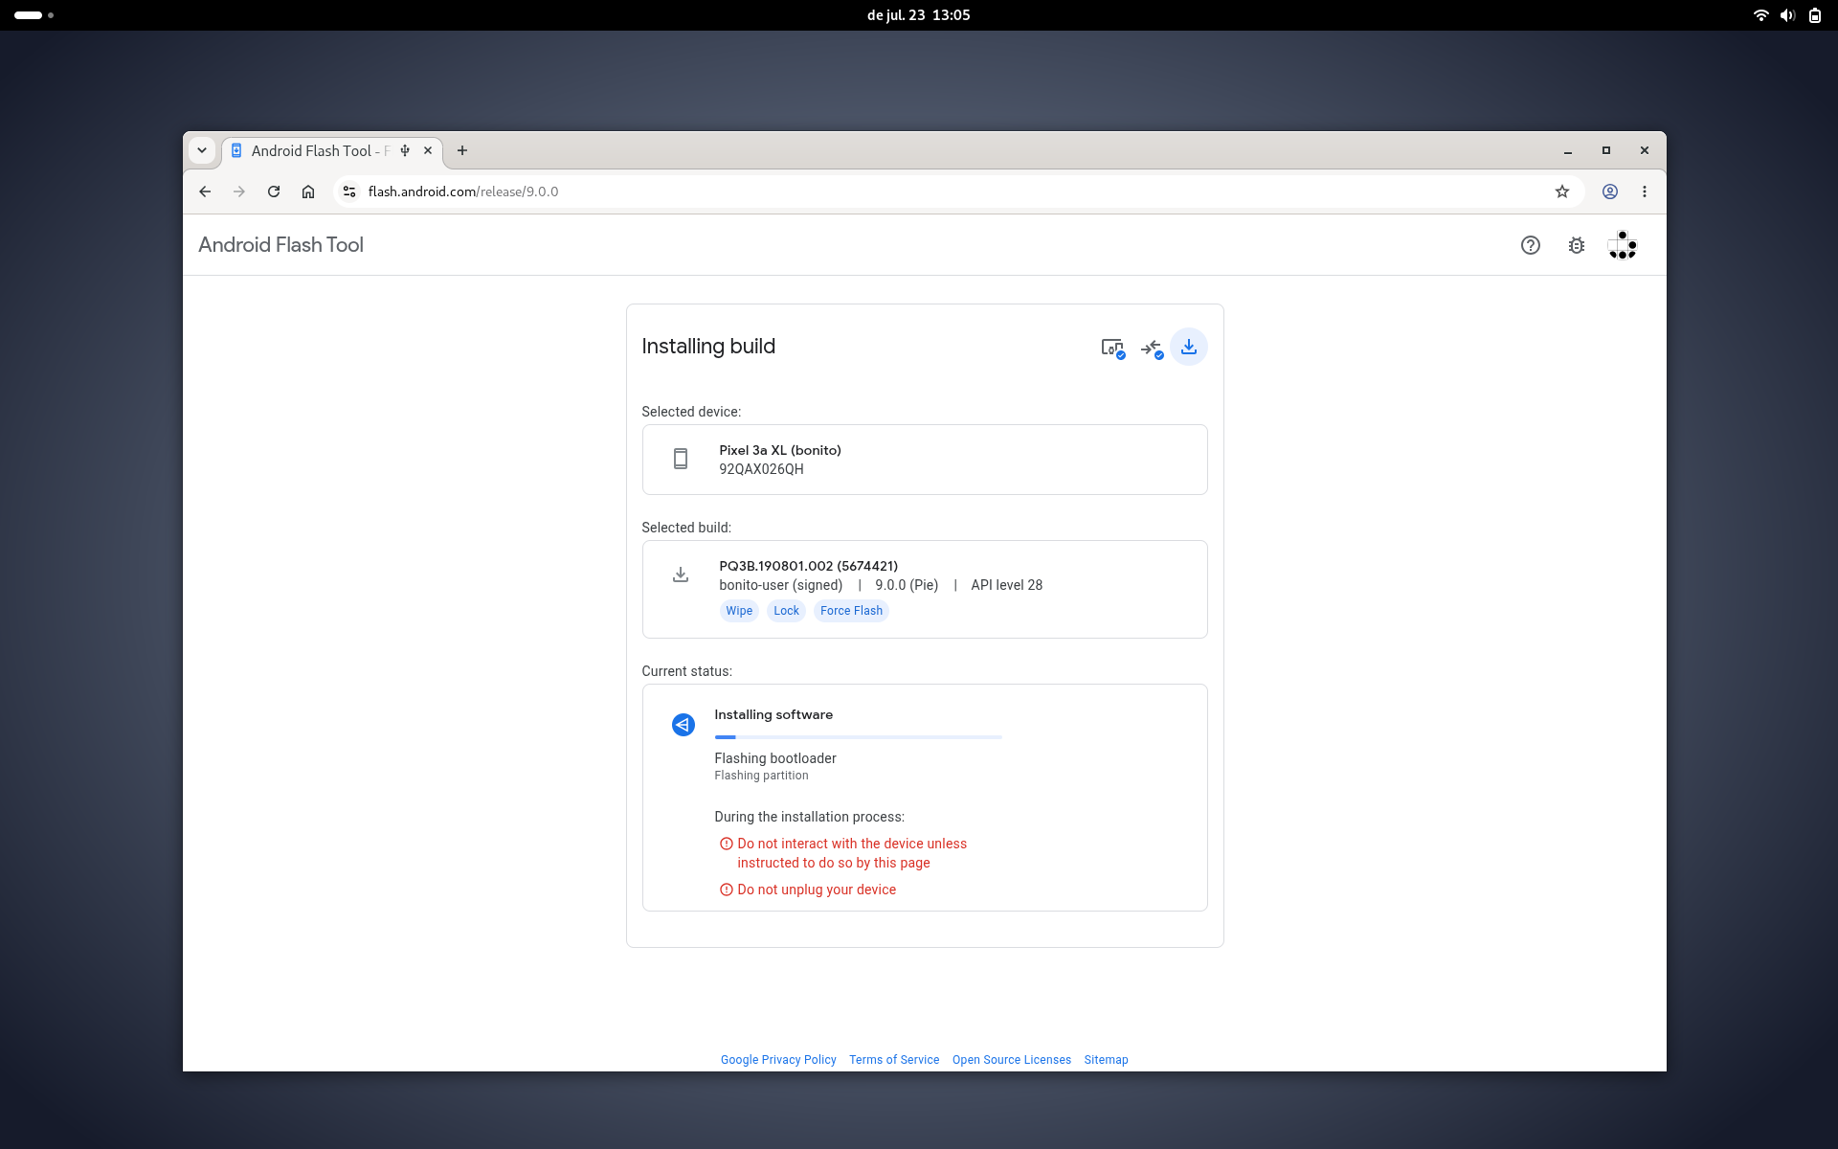Click the install step download icon
The height and width of the screenshot is (1149, 1838).
[x=1188, y=347]
